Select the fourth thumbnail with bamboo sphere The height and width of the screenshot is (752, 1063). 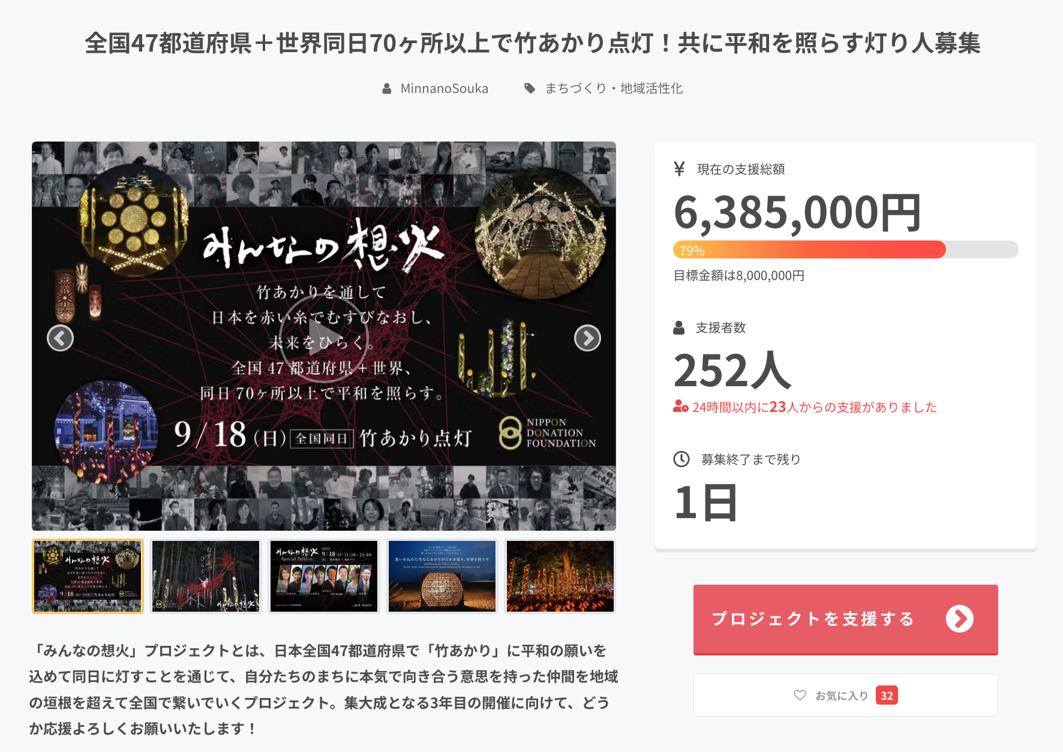point(442,576)
